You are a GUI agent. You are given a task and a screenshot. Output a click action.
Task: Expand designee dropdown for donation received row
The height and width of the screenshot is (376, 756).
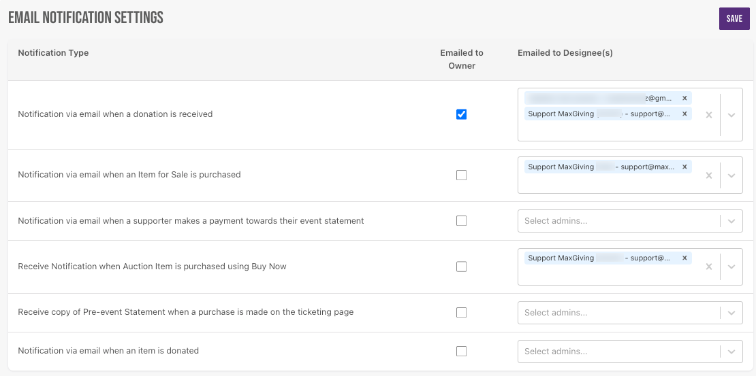(731, 115)
